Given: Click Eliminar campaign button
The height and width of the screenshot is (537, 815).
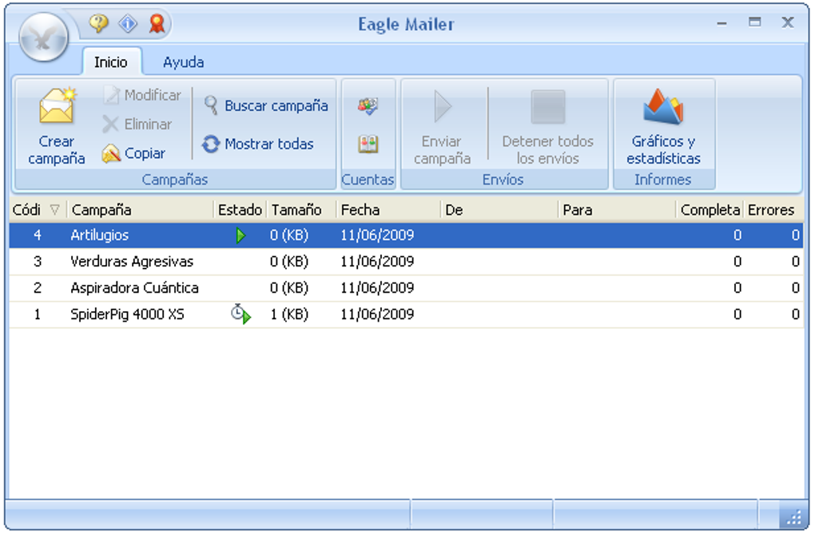Looking at the screenshot, I should coord(137,124).
